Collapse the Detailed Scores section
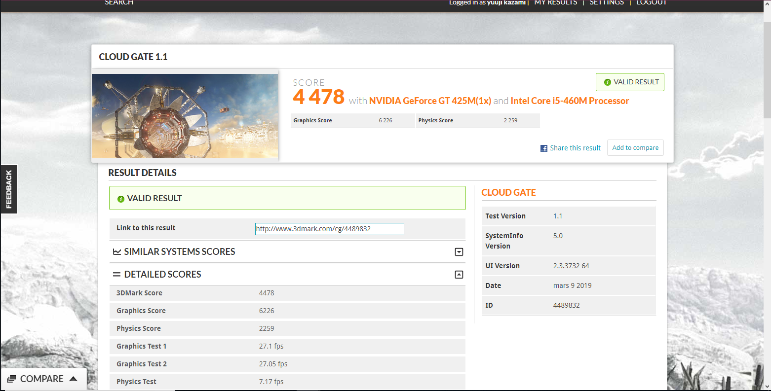Viewport: 771px width, 391px height. [x=459, y=275]
